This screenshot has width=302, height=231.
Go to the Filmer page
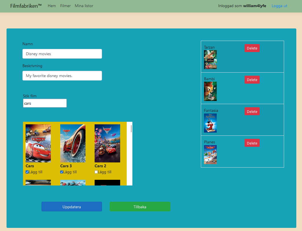click(x=65, y=6)
